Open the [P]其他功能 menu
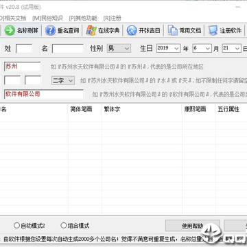This screenshot has width=247, height=247. pyautogui.click(x=83, y=18)
